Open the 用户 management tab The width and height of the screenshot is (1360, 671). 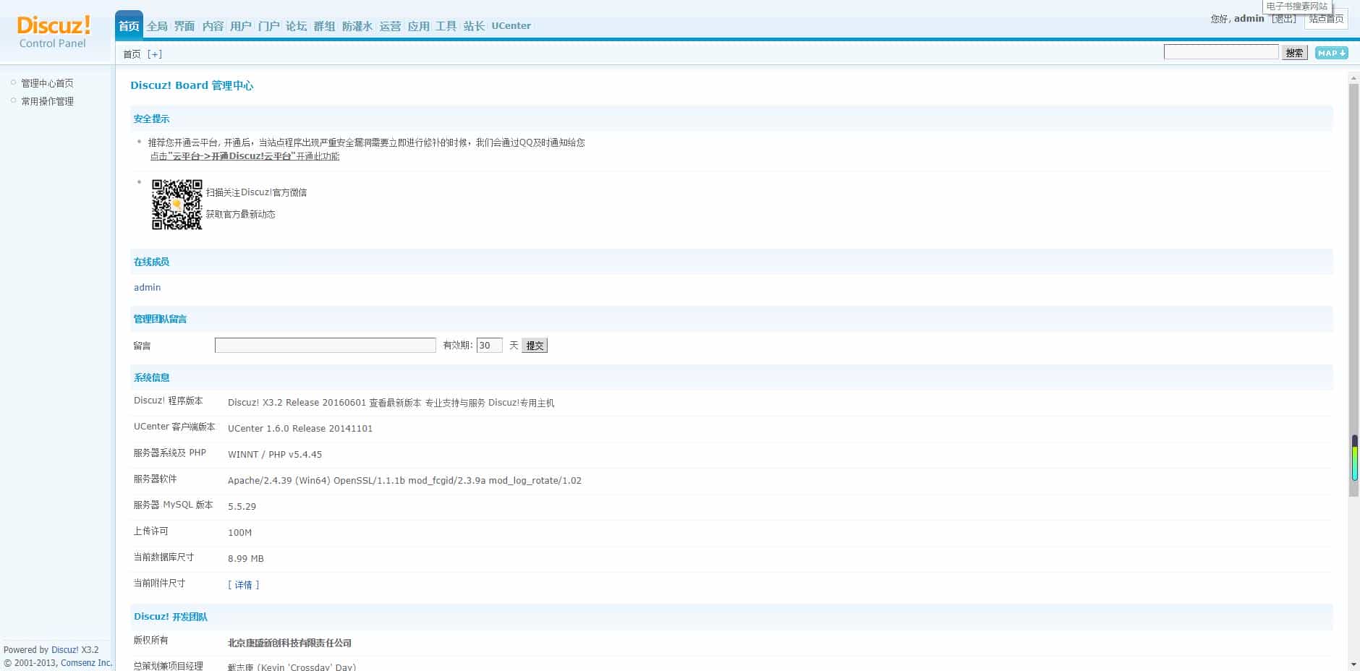pyautogui.click(x=241, y=26)
